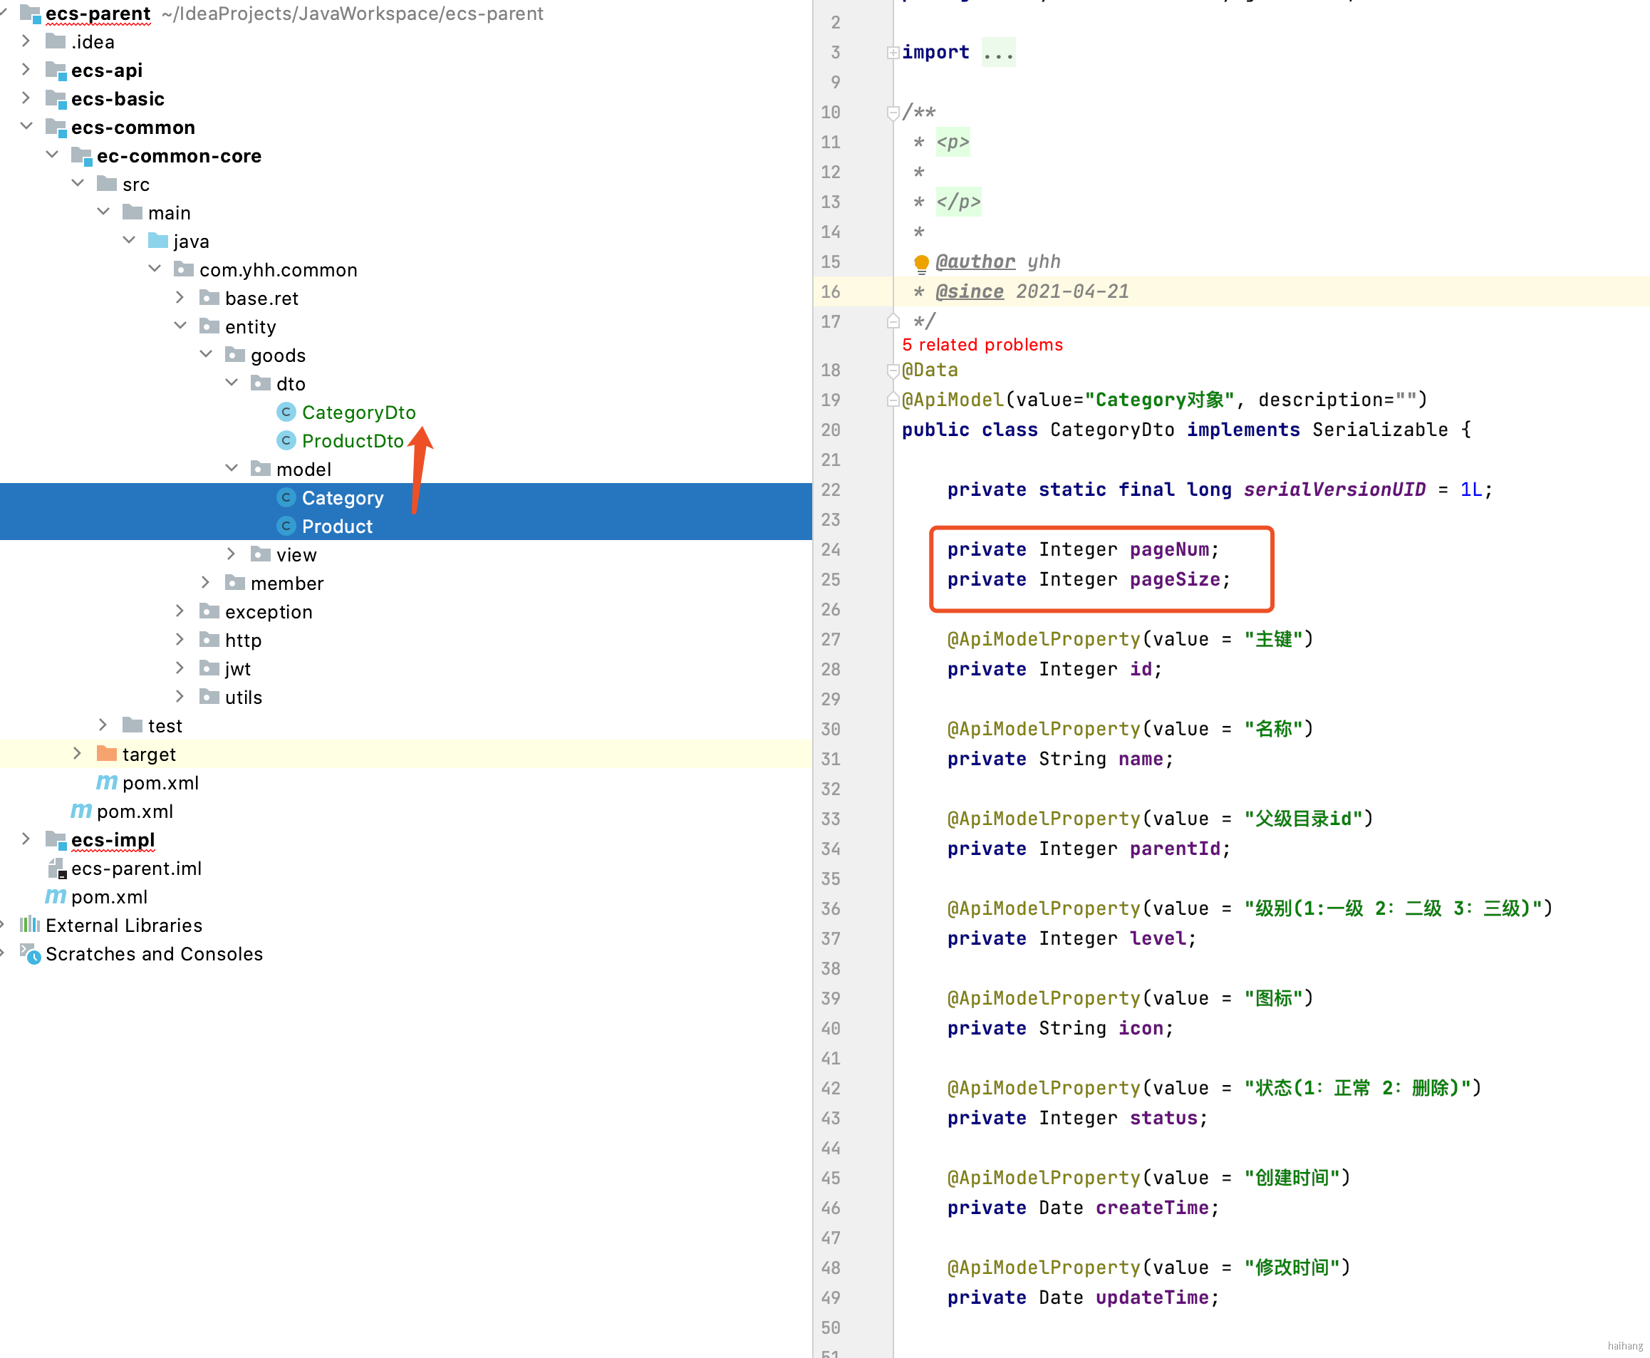This screenshot has width=1650, height=1358.
Task: Click the External Libraries icon
Action: (x=30, y=925)
